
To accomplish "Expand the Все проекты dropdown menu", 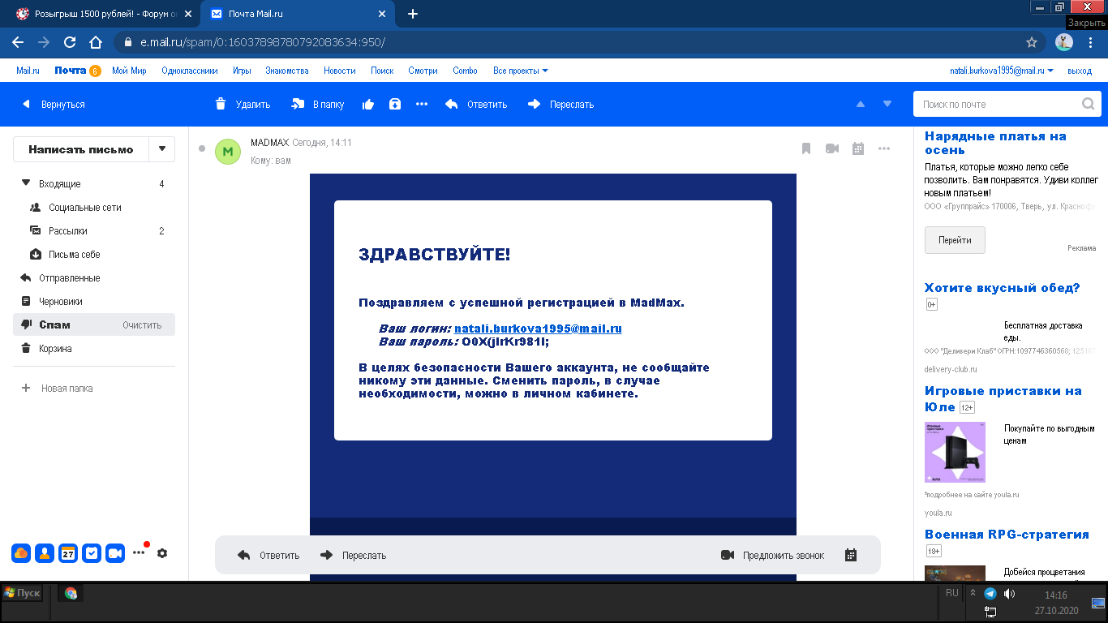I will pos(521,71).
